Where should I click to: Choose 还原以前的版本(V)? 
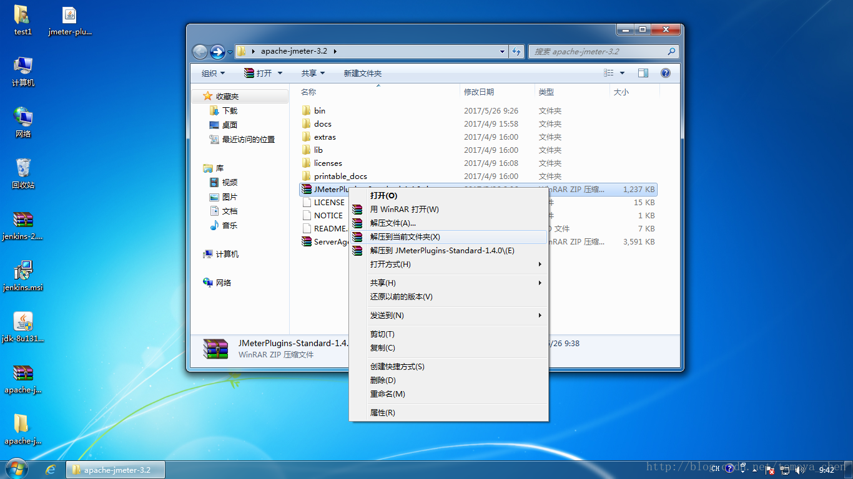[448, 296]
